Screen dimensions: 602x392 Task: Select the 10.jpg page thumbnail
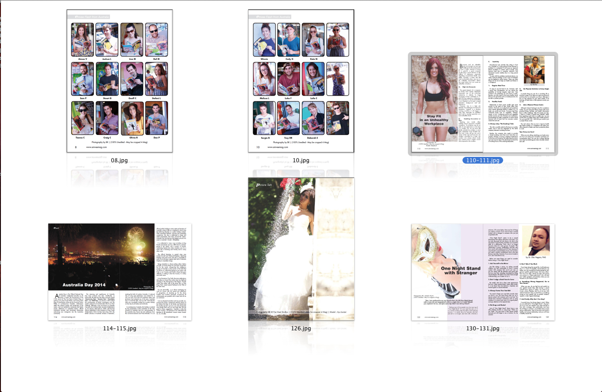301,80
